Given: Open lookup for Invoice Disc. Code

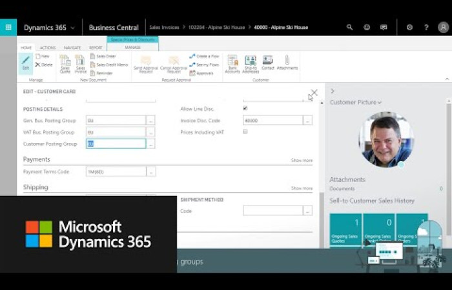Looking at the screenshot, I should 307,120.
